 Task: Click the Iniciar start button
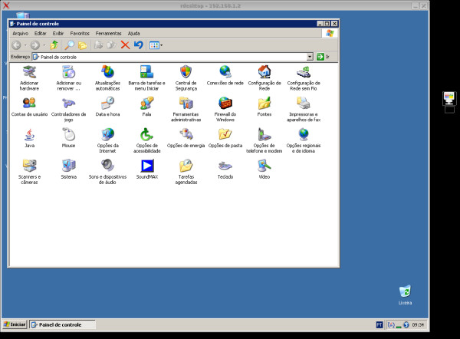tap(15, 324)
